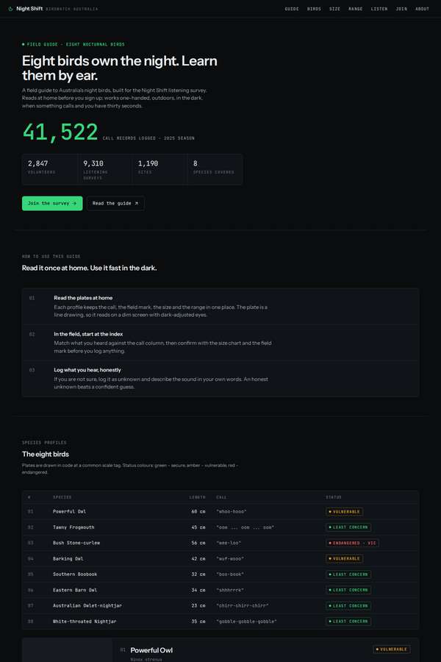
Task: Click the Join the survey button
Action: click(x=52, y=203)
